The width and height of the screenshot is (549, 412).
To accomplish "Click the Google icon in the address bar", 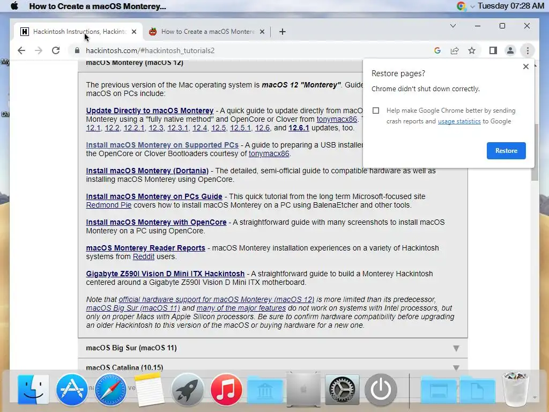I will coord(437,50).
